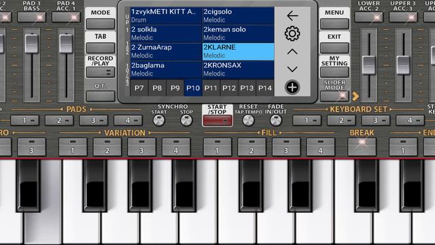Trigger PADS button 1
The height and width of the screenshot is (245, 435).
point(25,120)
